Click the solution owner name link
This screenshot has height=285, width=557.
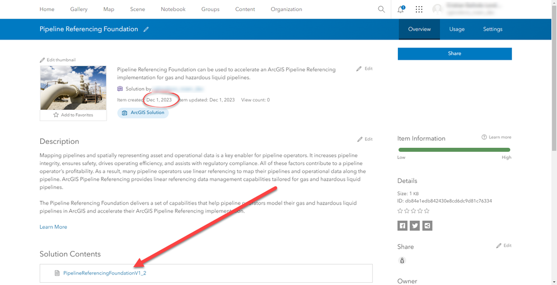pos(179,89)
